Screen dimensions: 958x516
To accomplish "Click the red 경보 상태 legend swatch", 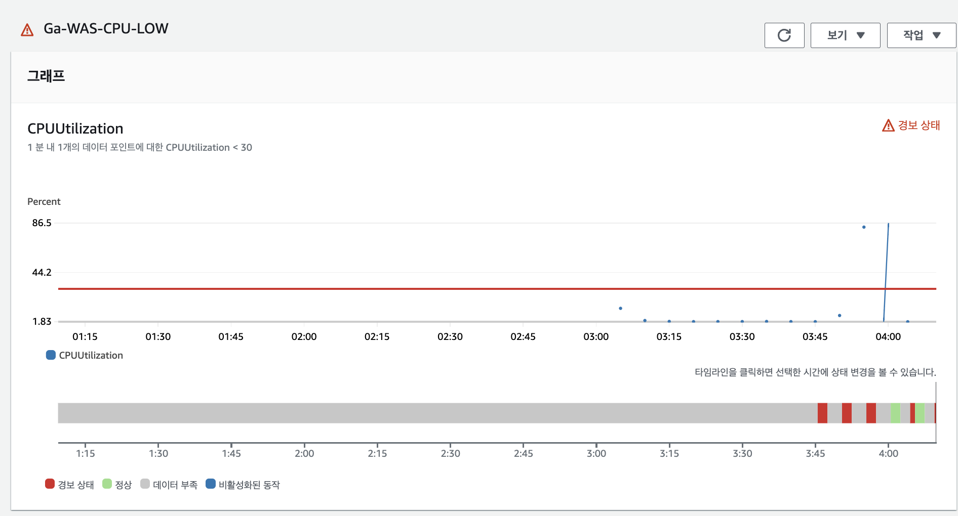I will point(50,484).
